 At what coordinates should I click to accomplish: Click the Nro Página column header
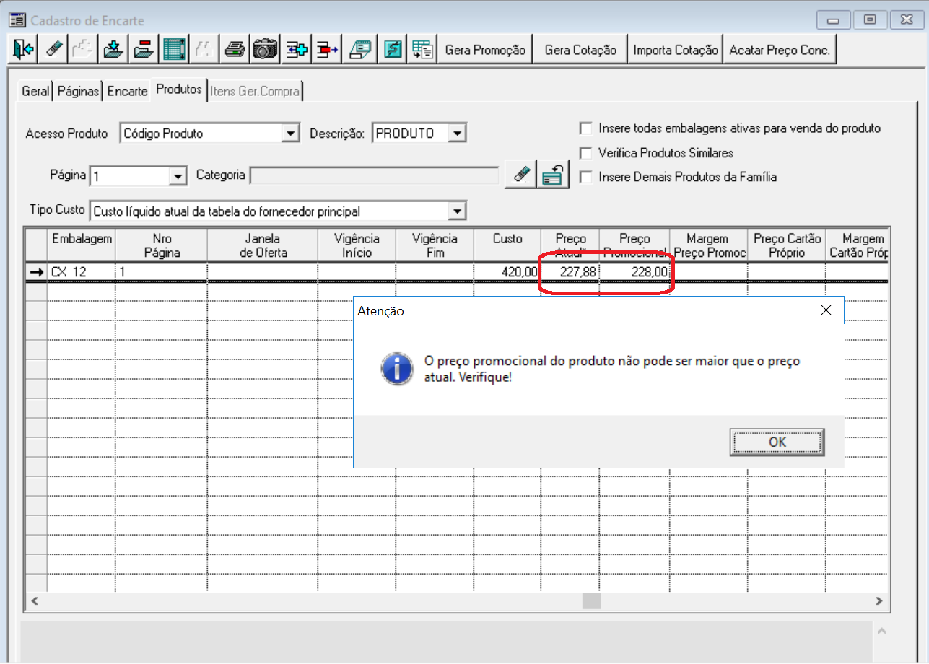pos(162,245)
